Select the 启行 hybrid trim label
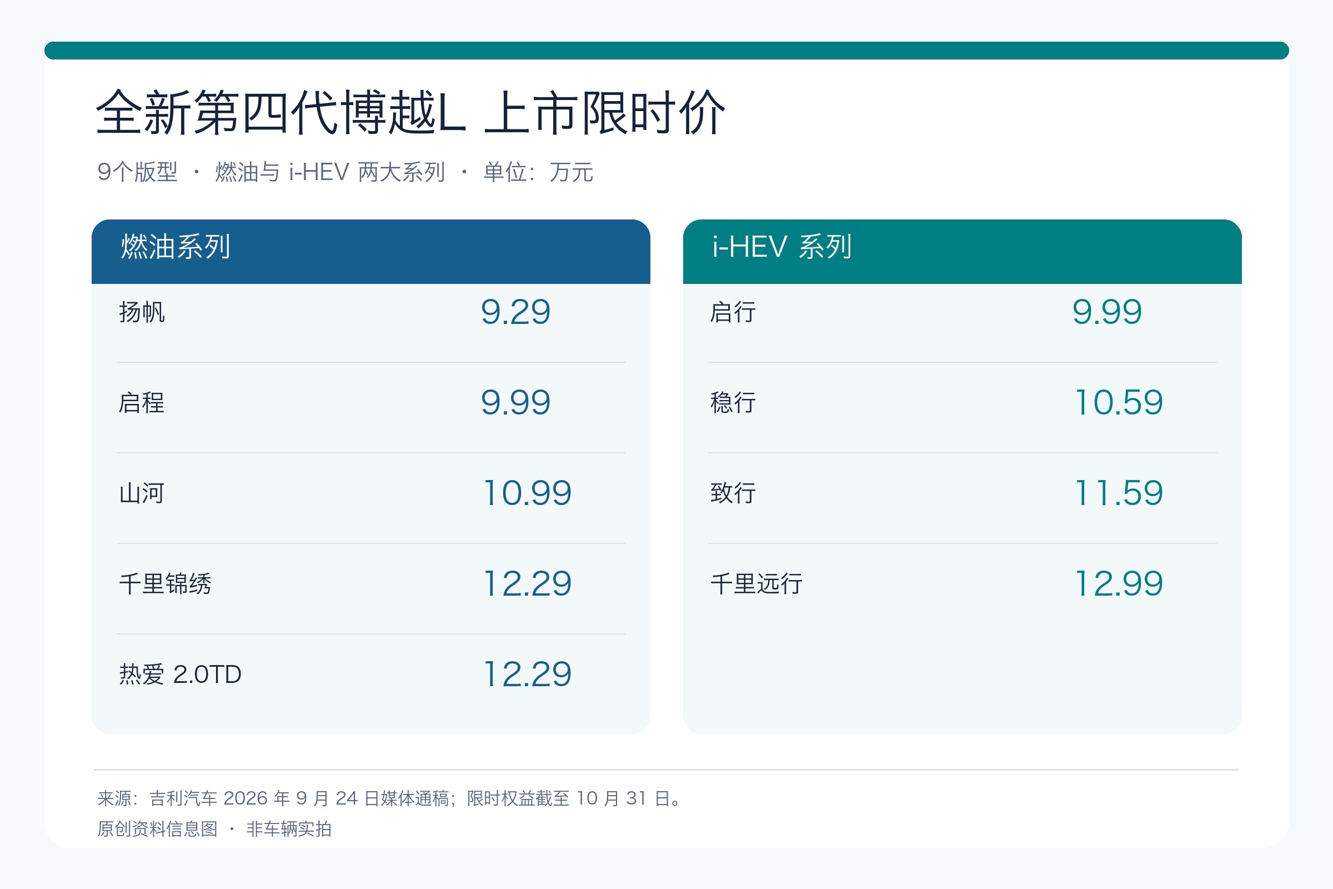 click(733, 312)
